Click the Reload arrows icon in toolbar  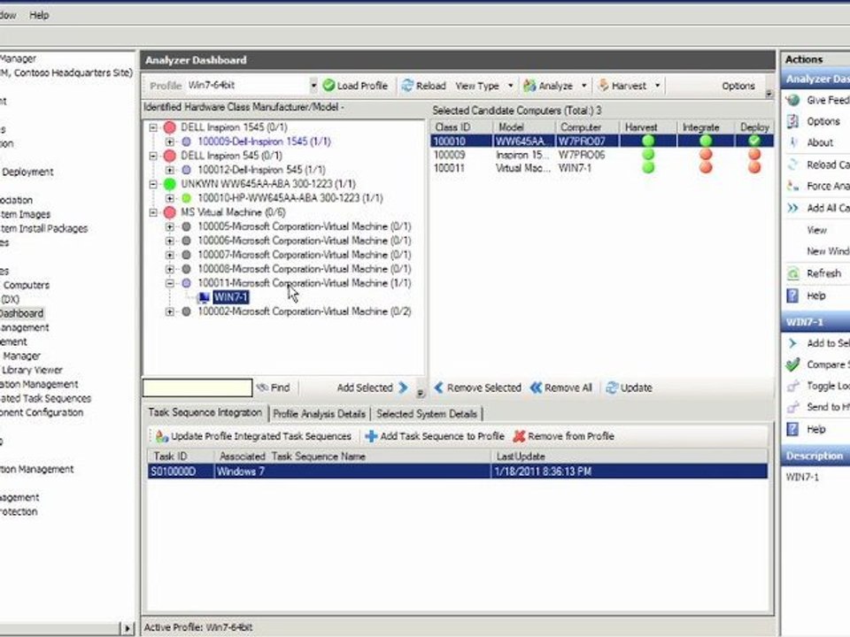point(407,86)
